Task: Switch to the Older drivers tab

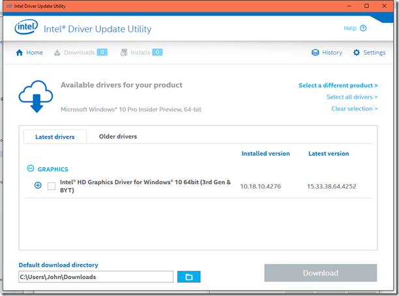Action: tap(118, 137)
